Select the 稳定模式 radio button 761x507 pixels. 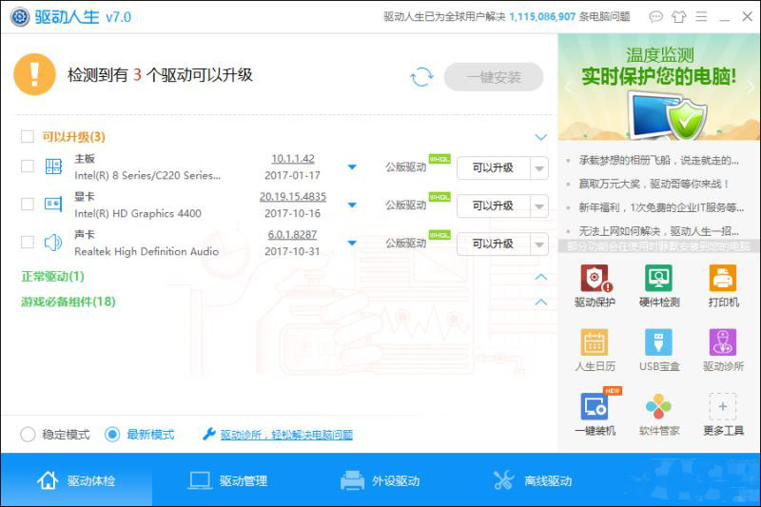[x=28, y=434]
